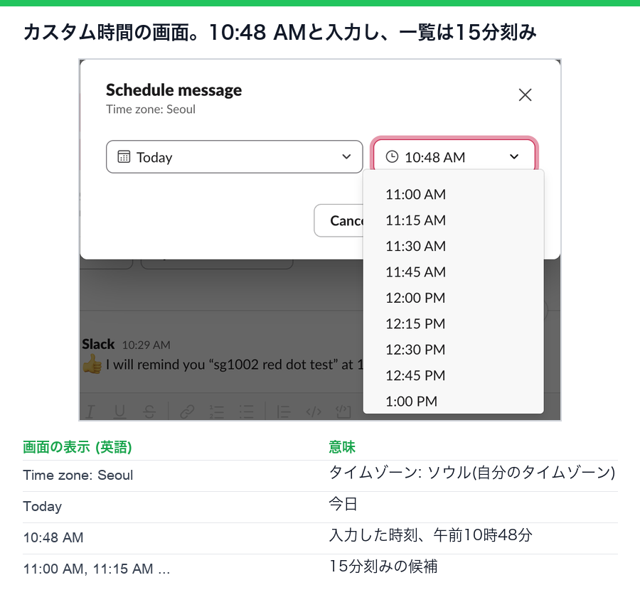Viewport: 640px width, 612px height.
Task: Click the italic formatting icon
Action: click(90, 412)
